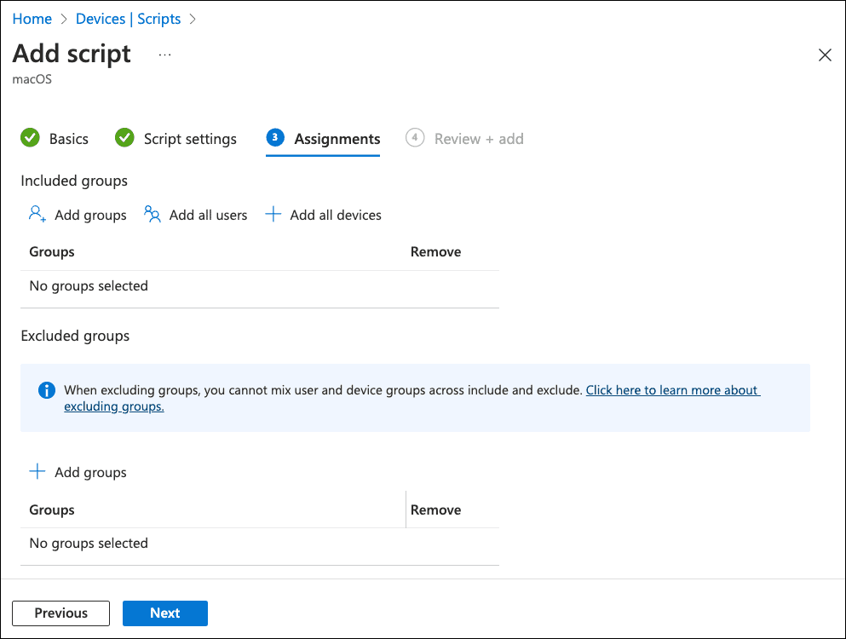Click the Groups column header under Included groups
Image resolution: width=846 pixels, height=639 pixels.
coord(52,251)
